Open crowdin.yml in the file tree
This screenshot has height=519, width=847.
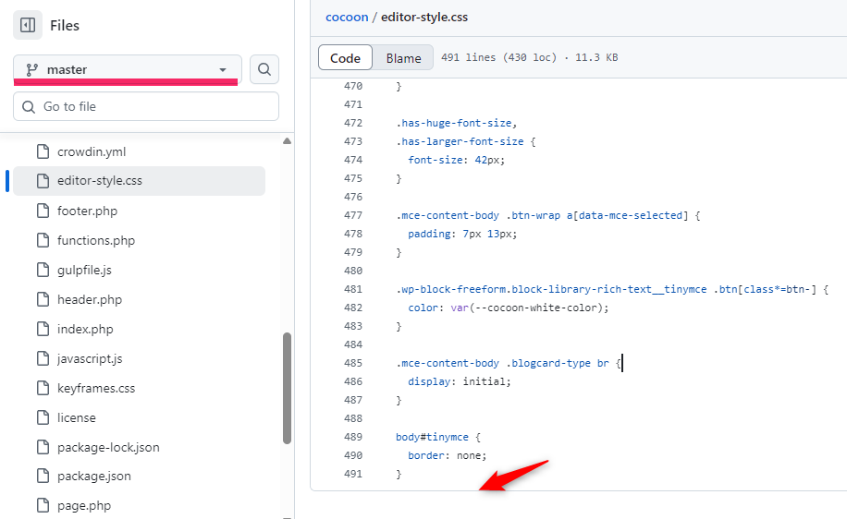92,151
